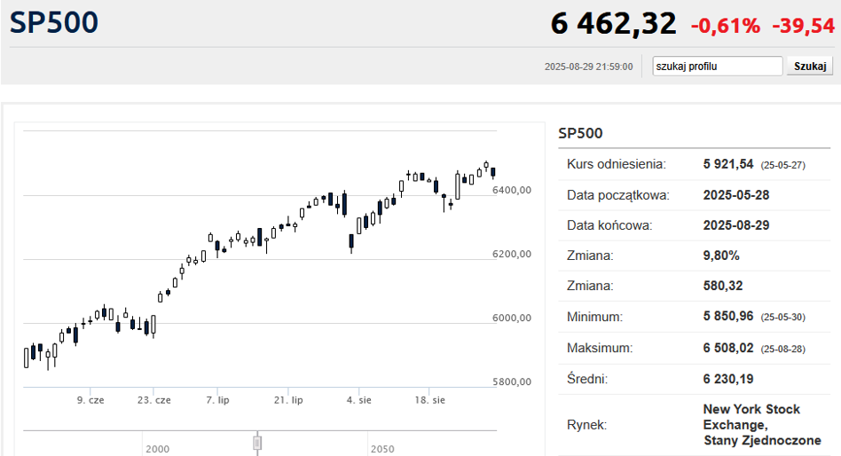Click the current price 6 462,32
The width and height of the screenshot is (841, 456).
tap(613, 24)
